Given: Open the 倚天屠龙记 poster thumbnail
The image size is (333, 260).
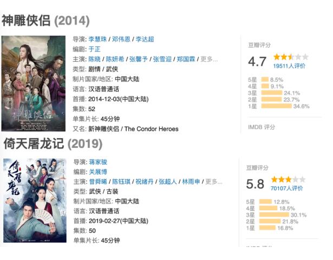Looking at the screenshot, I should pos(34,201).
